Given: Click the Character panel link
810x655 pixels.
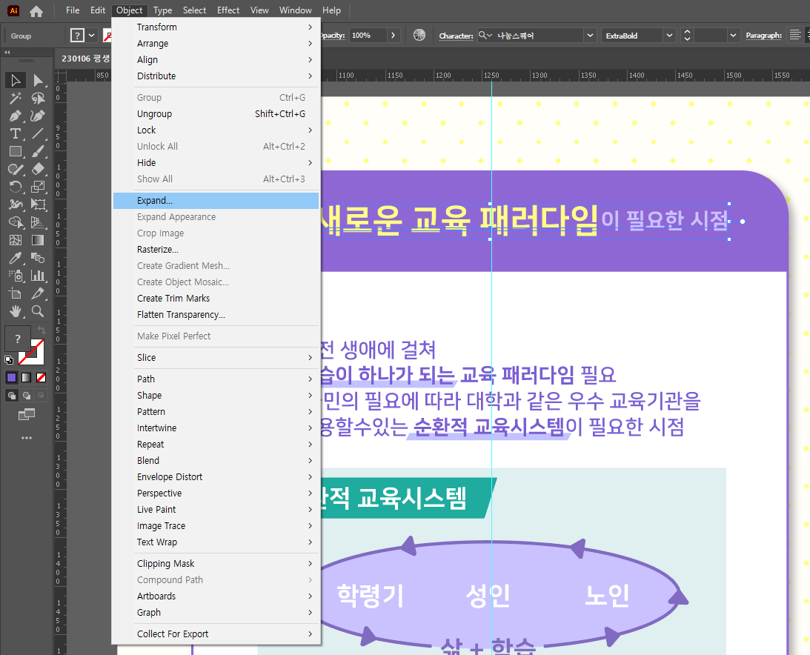Looking at the screenshot, I should tap(457, 36).
